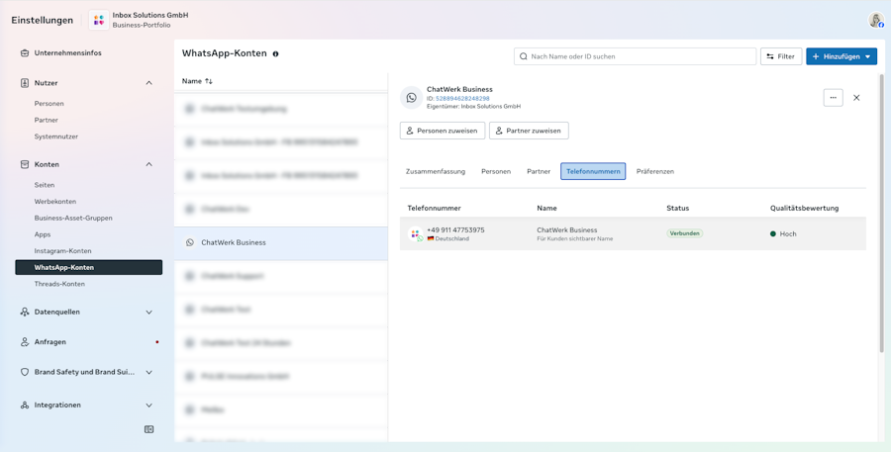Viewport: 891px width, 452px height.
Task: Click the Deutschland flag icon
Action: 431,239
